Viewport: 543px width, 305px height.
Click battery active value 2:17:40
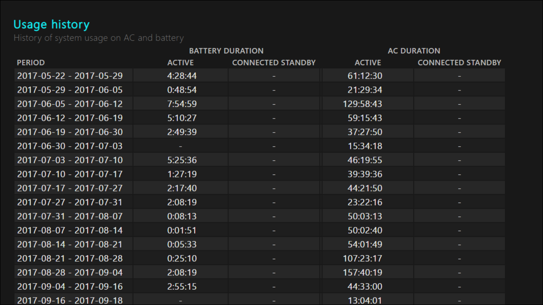(182, 188)
